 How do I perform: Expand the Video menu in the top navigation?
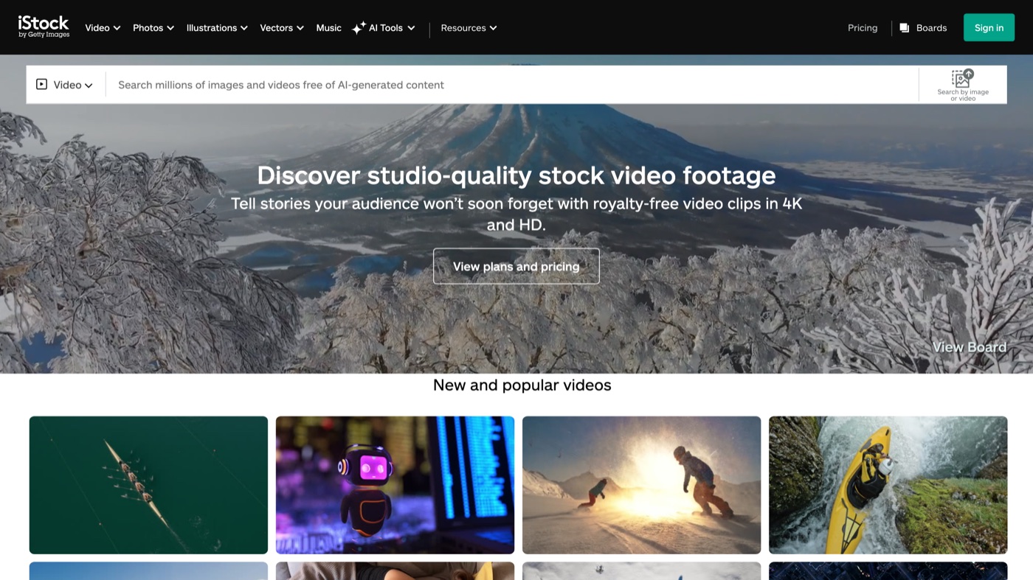pyautogui.click(x=103, y=28)
